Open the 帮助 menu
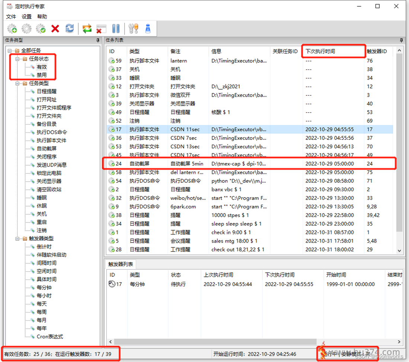This screenshot has height=362, width=409. pyautogui.click(x=42, y=17)
